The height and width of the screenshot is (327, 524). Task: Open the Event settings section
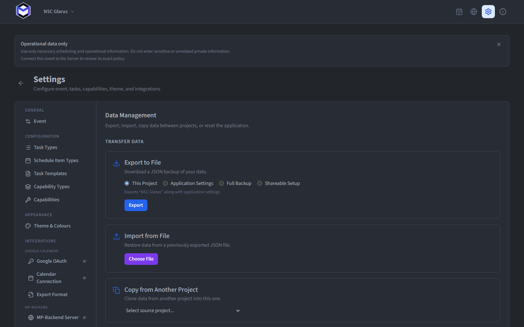(55, 121)
